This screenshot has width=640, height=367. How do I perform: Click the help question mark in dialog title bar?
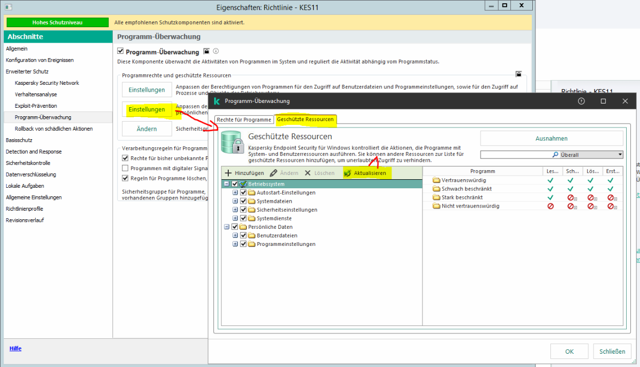(581, 101)
